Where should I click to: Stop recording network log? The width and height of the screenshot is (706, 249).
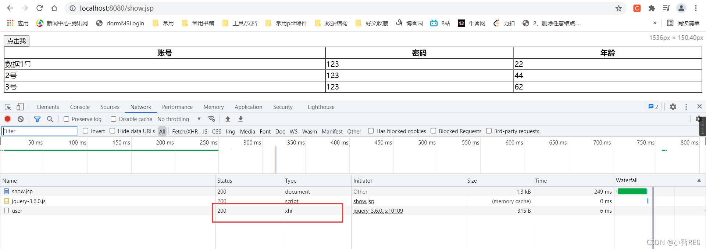pyautogui.click(x=7, y=119)
